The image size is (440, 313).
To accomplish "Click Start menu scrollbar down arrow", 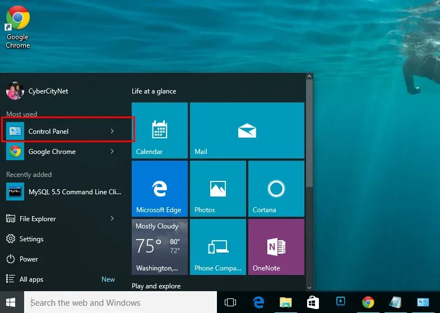I will tap(309, 287).
